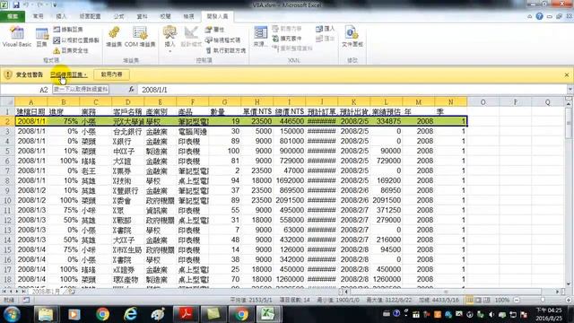574x323 pixels.
Task: Select row 10 header
Action: tap(7, 200)
